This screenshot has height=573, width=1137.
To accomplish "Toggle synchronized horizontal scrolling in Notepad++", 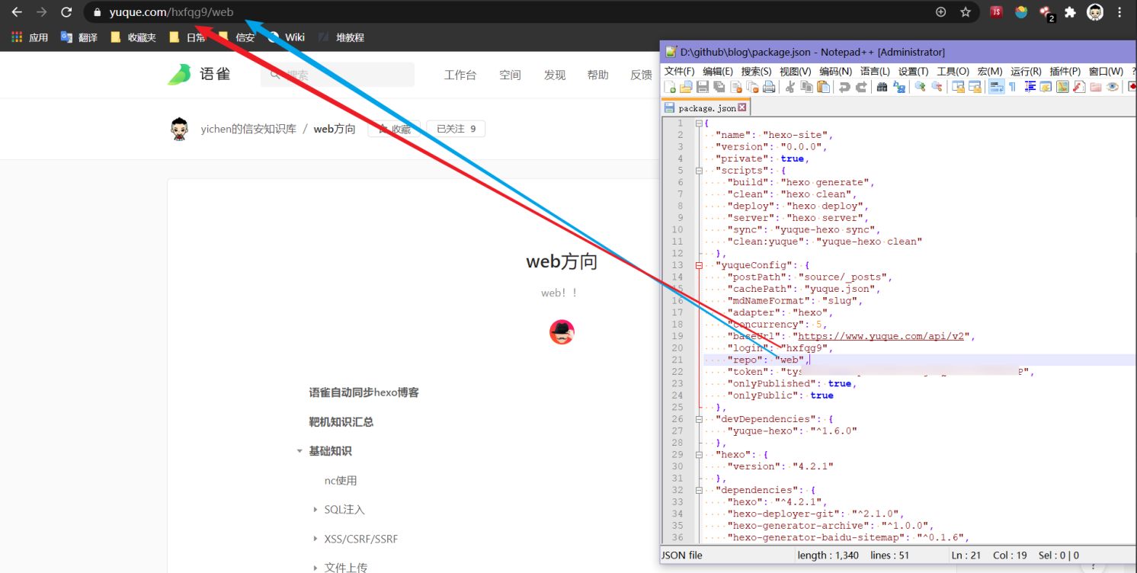I will (975, 87).
